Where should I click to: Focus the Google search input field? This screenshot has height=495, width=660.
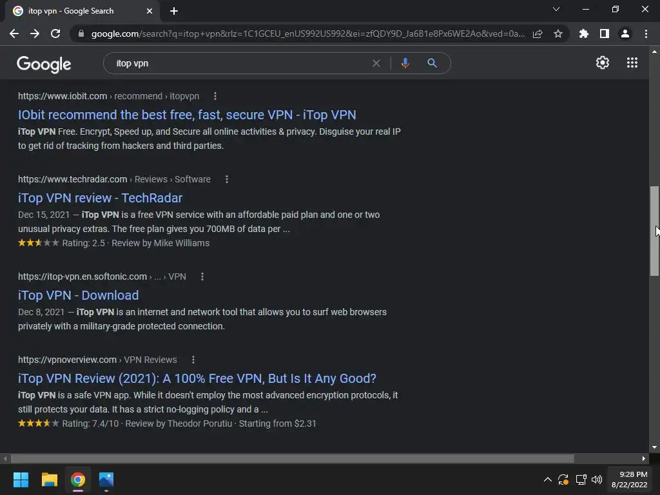tap(240, 63)
